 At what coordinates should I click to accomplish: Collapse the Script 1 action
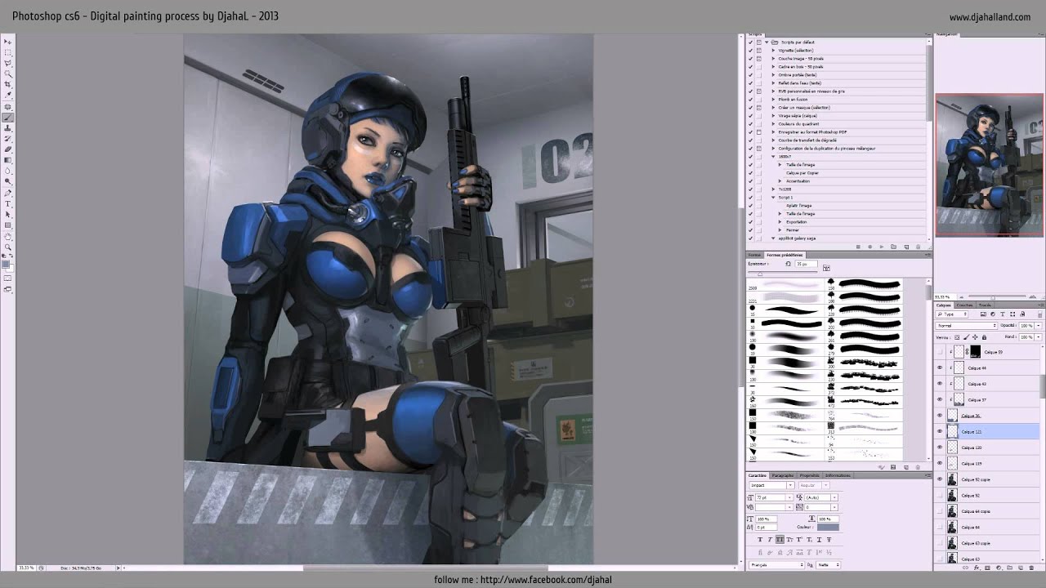pyautogui.click(x=773, y=198)
